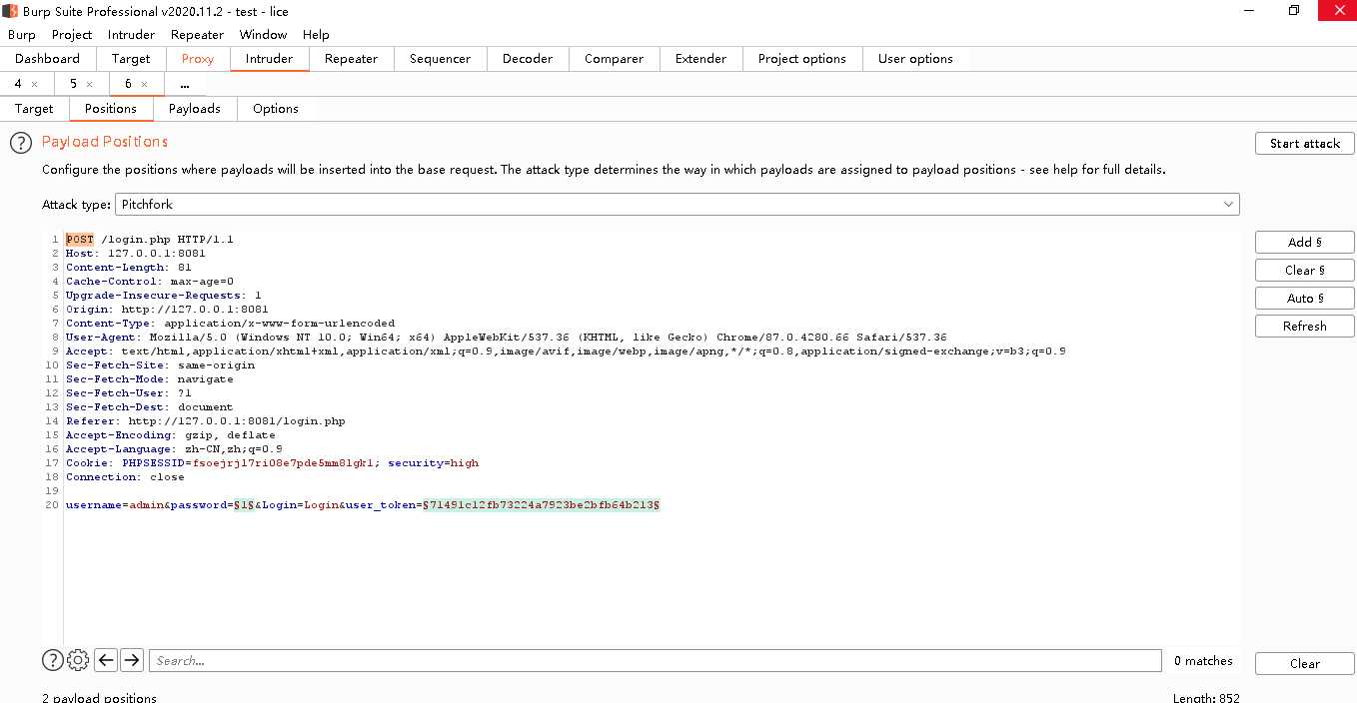The image size is (1357, 703).
Task: Open Payload Positions help question-mark icon
Action: (x=21, y=143)
